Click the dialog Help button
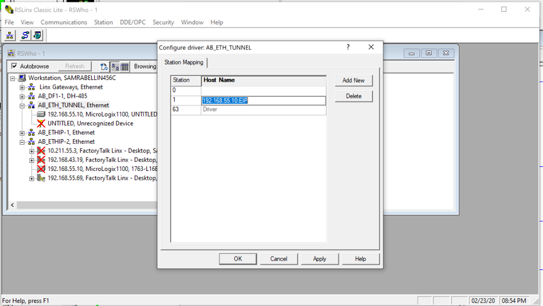The height and width of the screenshot is (306, 543). [360, 258]
